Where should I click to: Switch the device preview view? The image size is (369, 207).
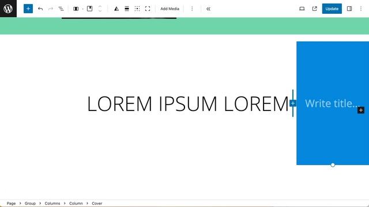302,9
